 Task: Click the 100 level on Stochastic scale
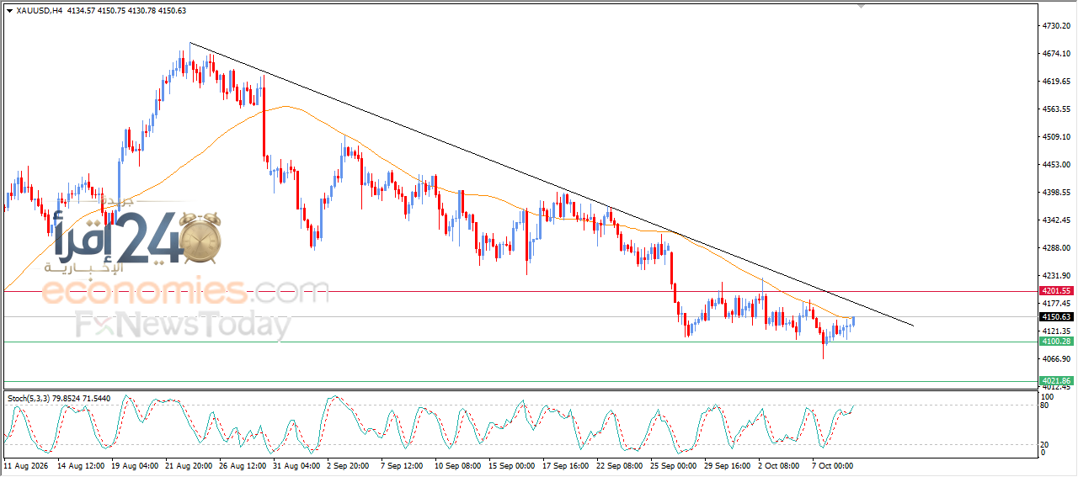(1048, 396)
